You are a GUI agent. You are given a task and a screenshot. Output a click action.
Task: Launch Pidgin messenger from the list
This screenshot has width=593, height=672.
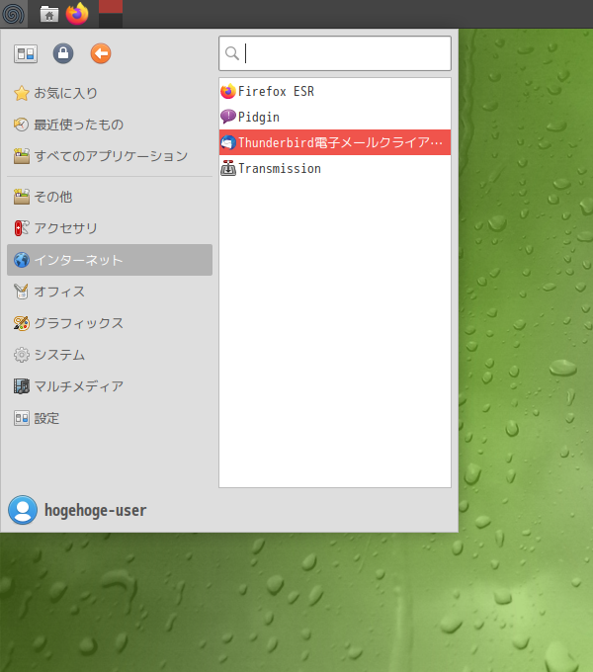pos(335,117)
